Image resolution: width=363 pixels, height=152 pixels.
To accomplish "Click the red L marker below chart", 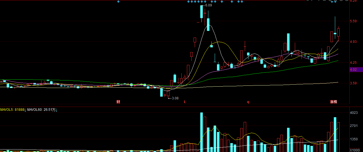I will 185,102.
